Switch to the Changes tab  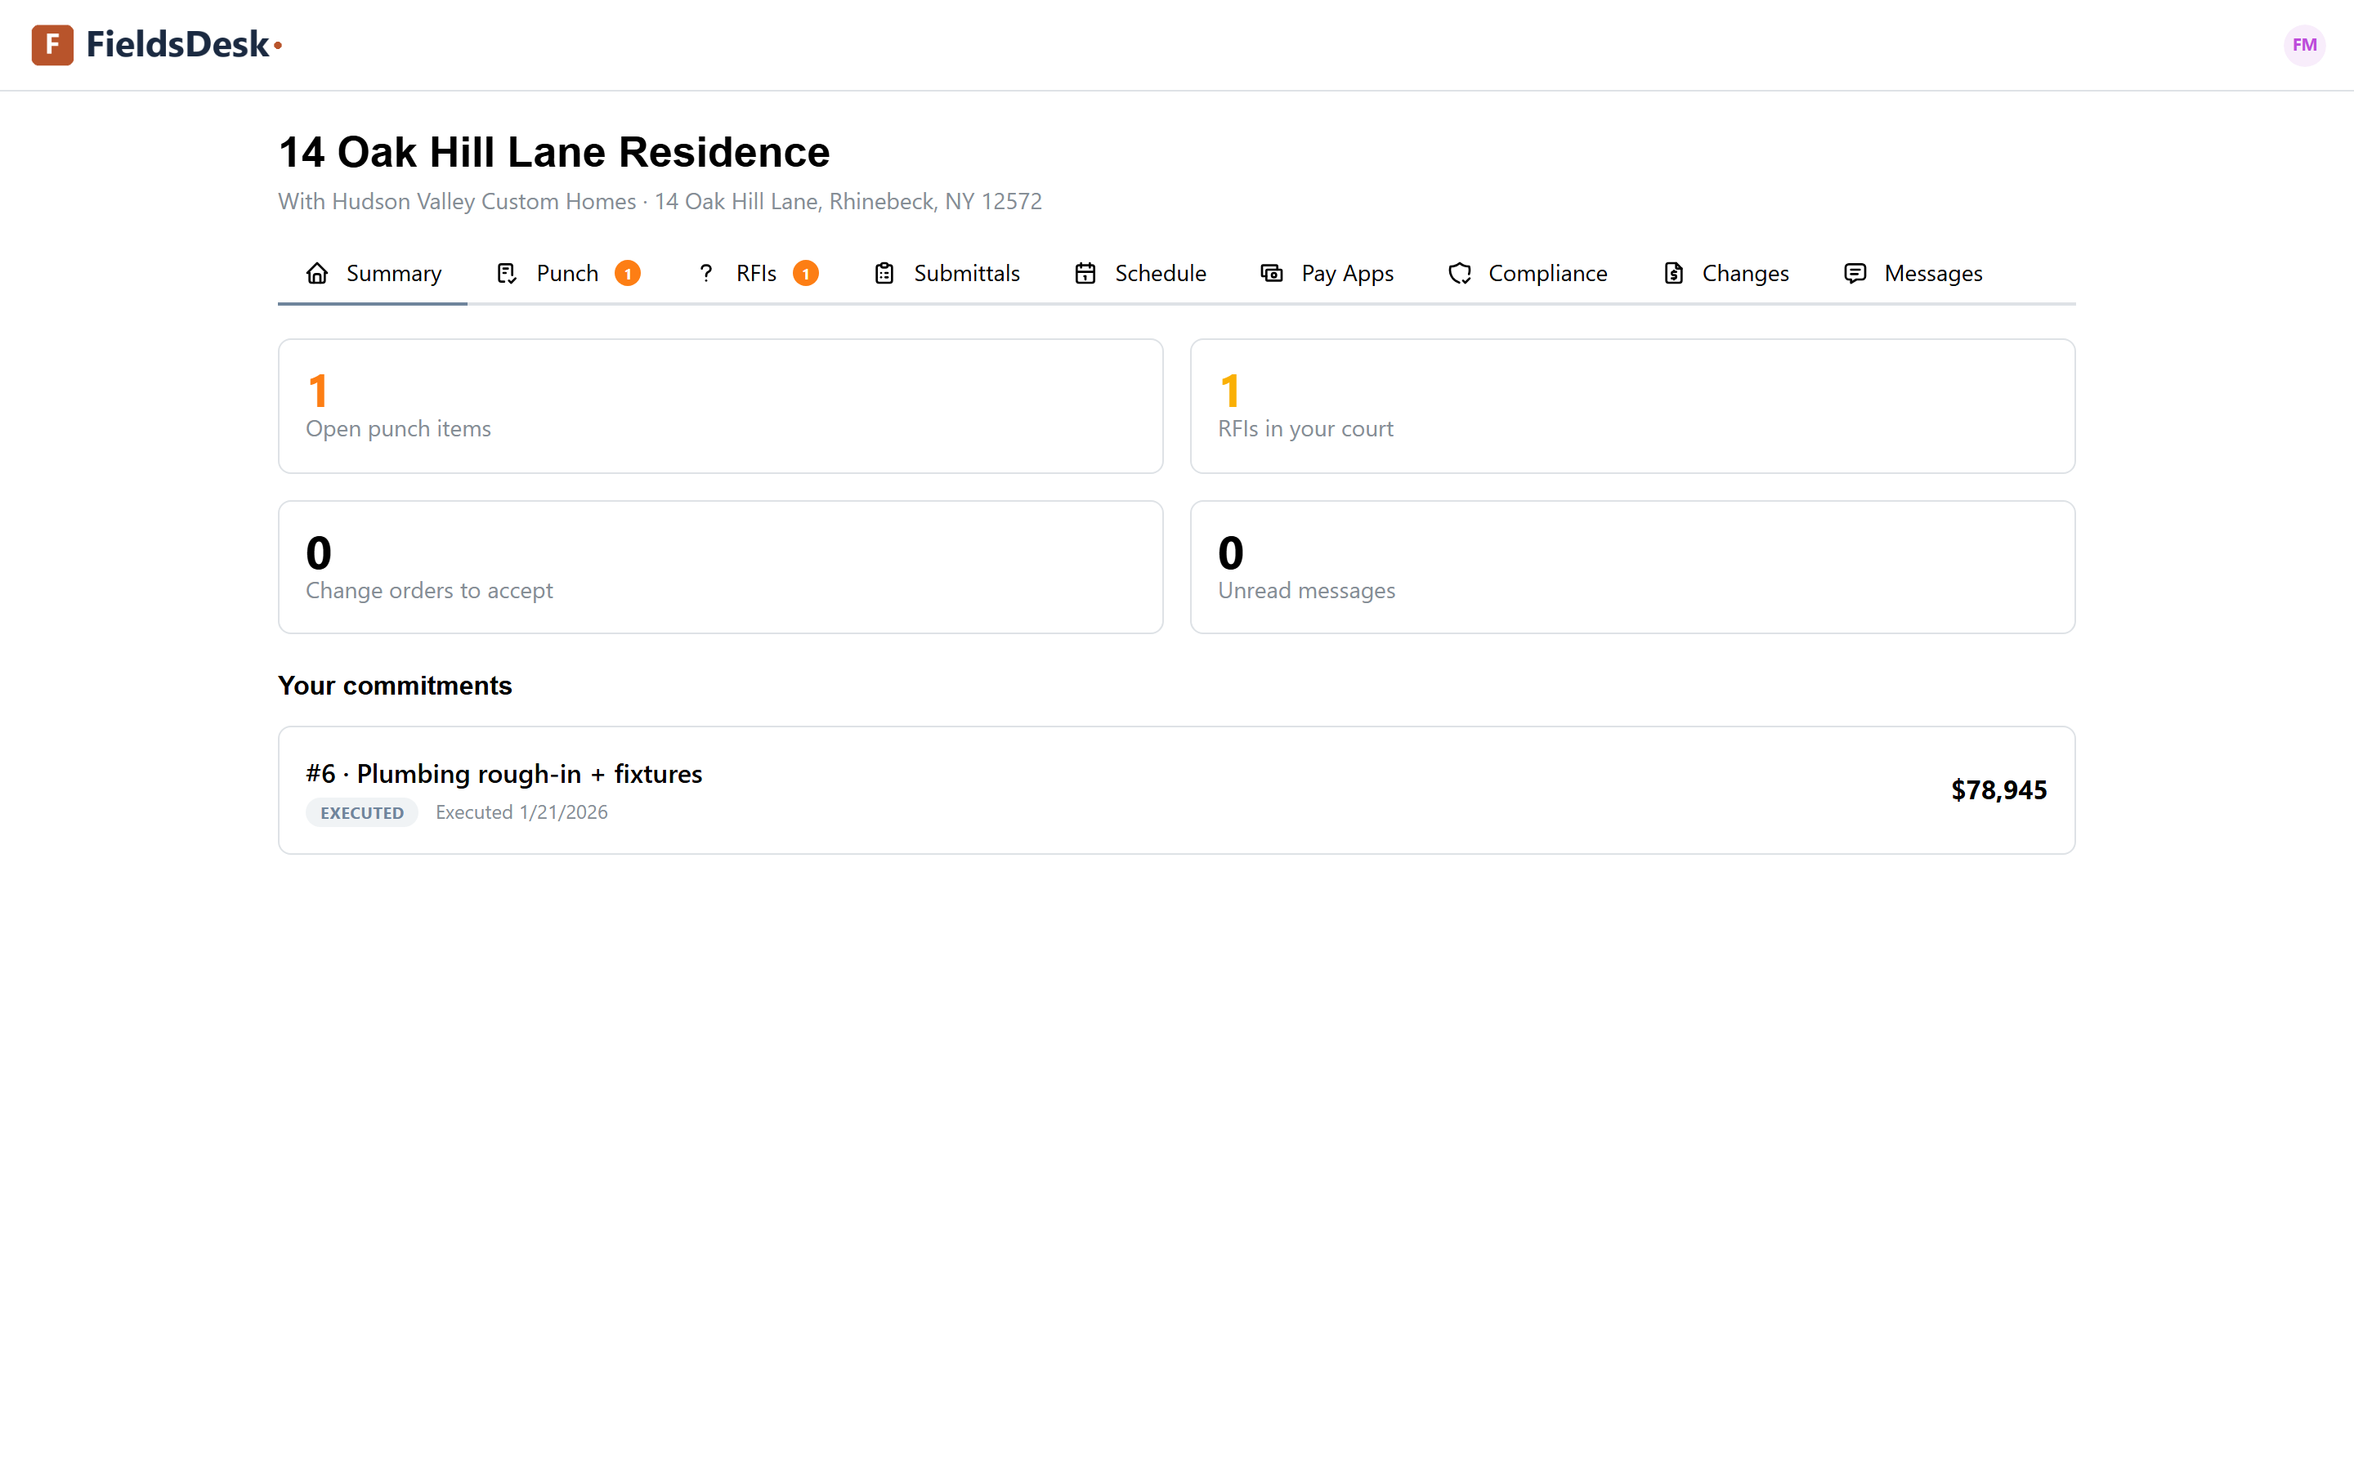point(1725,274)
